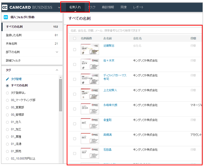This screenshot has height=166, width=204.
Task: Expand the 部下の名刺 section chevron
Action: tap(57, 52)
